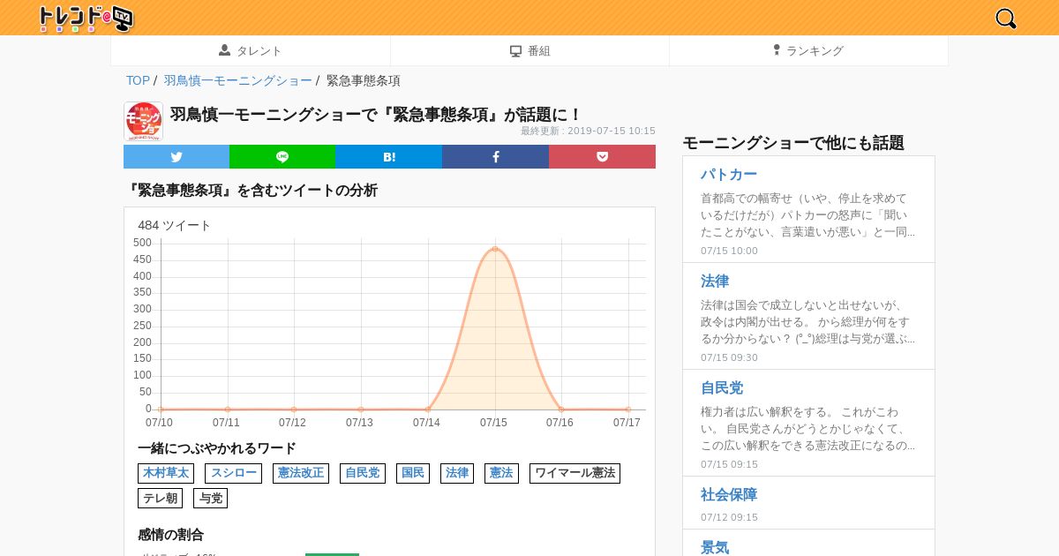The image size is (1059, 556).
Task: Open 社会保障 topic in sidebar
Action: click(x=729, y=494)
